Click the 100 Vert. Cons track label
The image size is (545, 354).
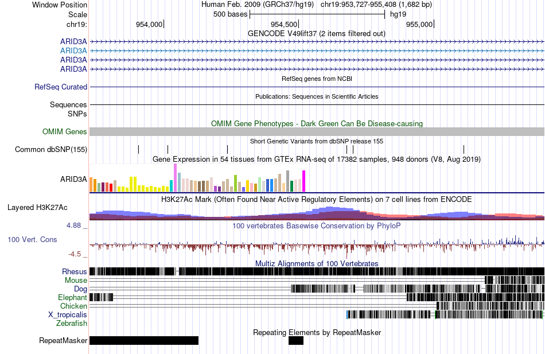(32, 240)
